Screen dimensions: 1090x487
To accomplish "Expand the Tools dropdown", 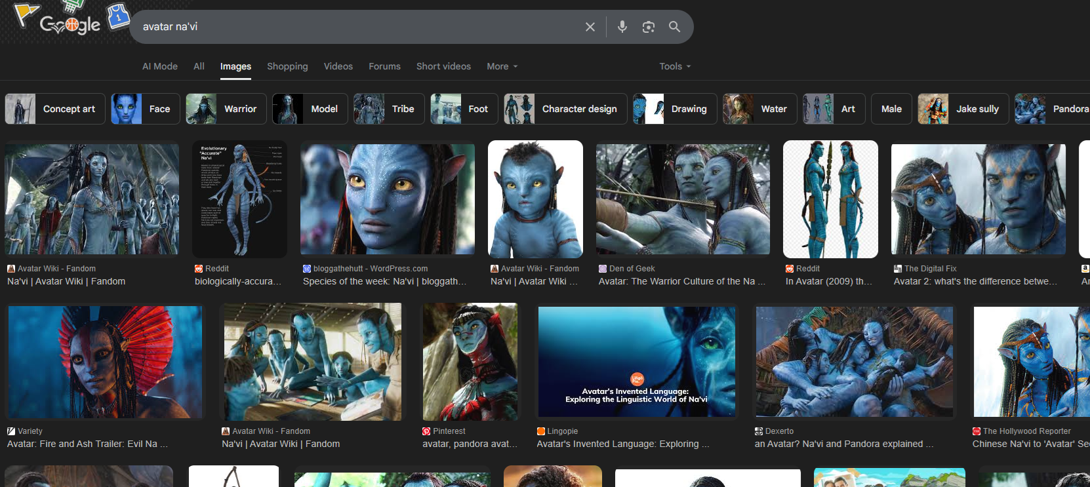I will [x=676, y=66].
